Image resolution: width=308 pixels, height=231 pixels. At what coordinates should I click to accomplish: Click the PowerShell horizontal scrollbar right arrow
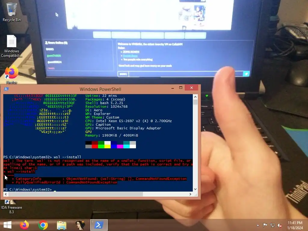click(x=190, y=194)
